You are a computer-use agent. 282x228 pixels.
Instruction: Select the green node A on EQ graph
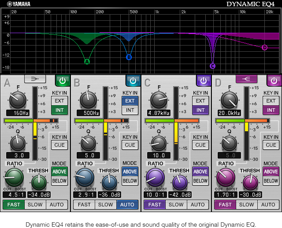pyautogui.click(x=87, y=61)
